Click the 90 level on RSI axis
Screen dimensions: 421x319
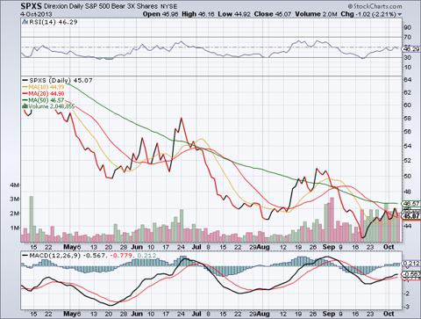point(408,27)
